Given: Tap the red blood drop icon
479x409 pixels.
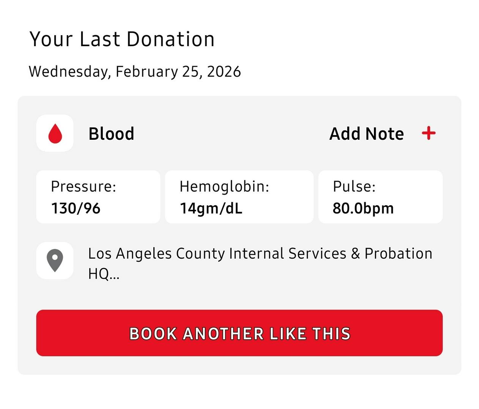Looking at the screenshot, I should coord(55,133).
